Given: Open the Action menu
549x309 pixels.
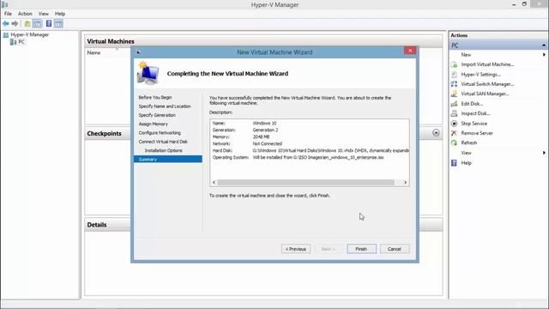Looking at the screenshot, I should click(25, 14).
